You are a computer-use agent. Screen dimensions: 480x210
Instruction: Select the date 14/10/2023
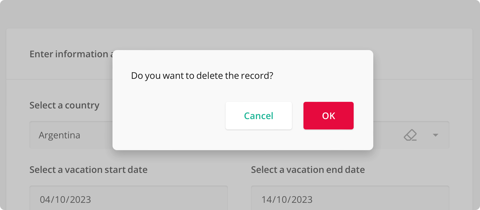(x=287, y=199)
